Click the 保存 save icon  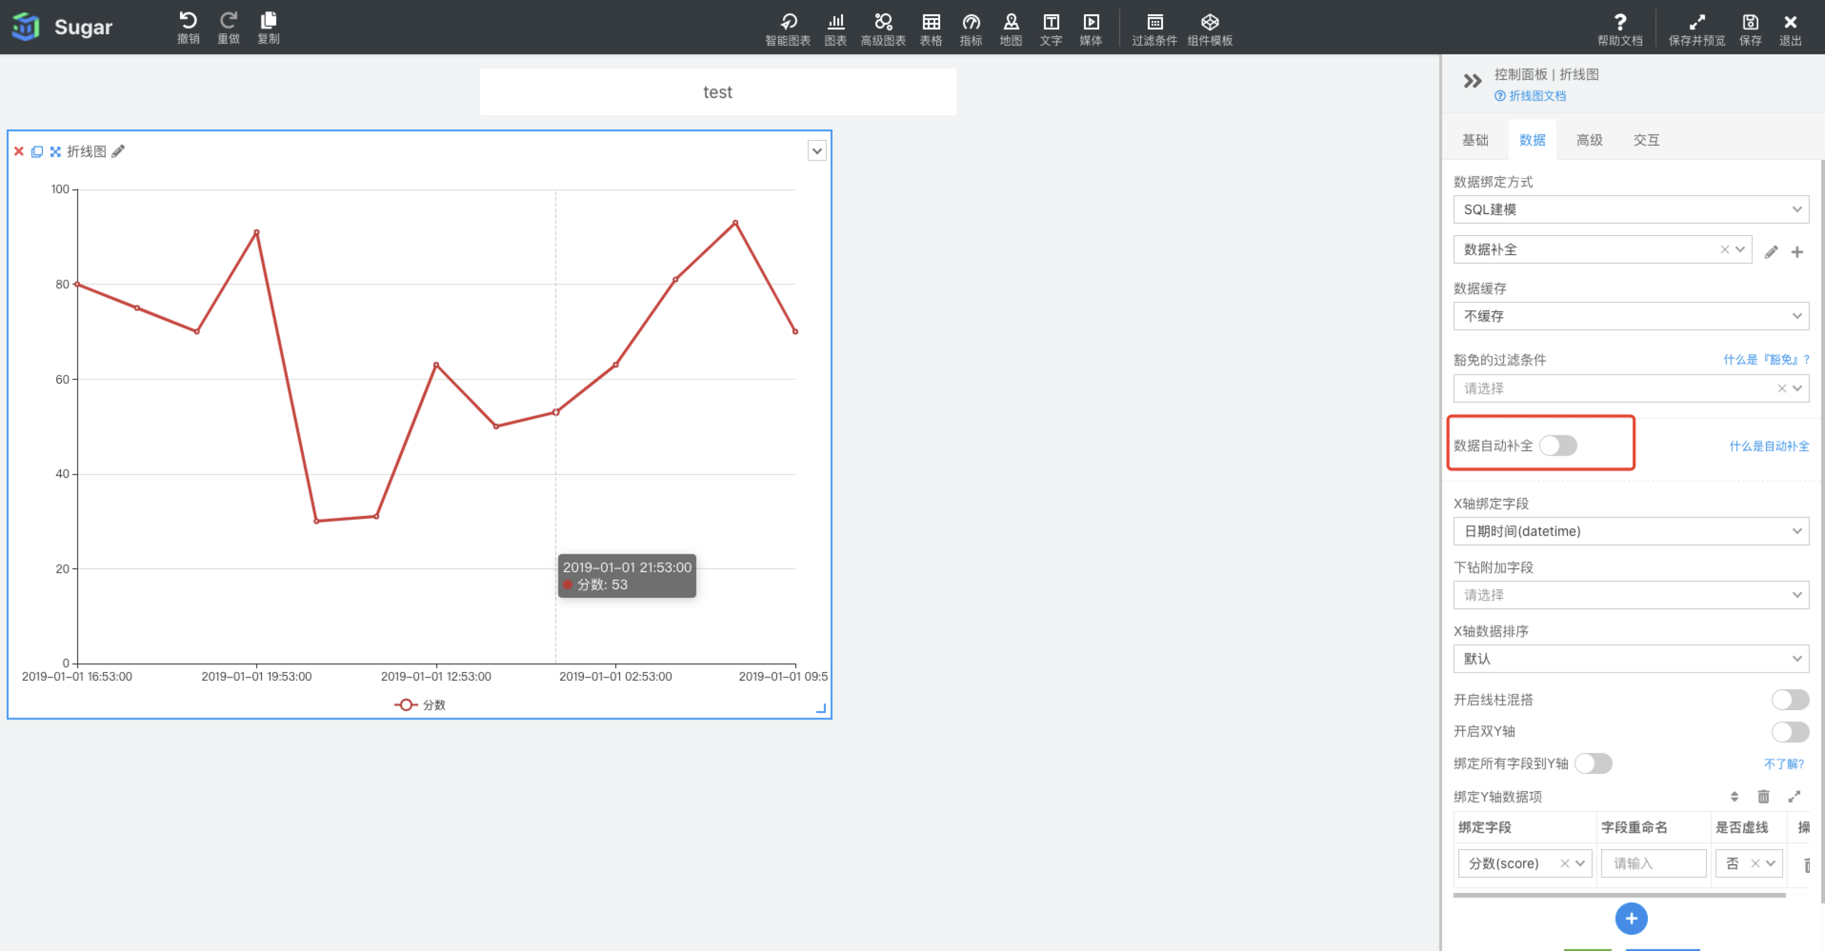click(x=1751, y=30)
